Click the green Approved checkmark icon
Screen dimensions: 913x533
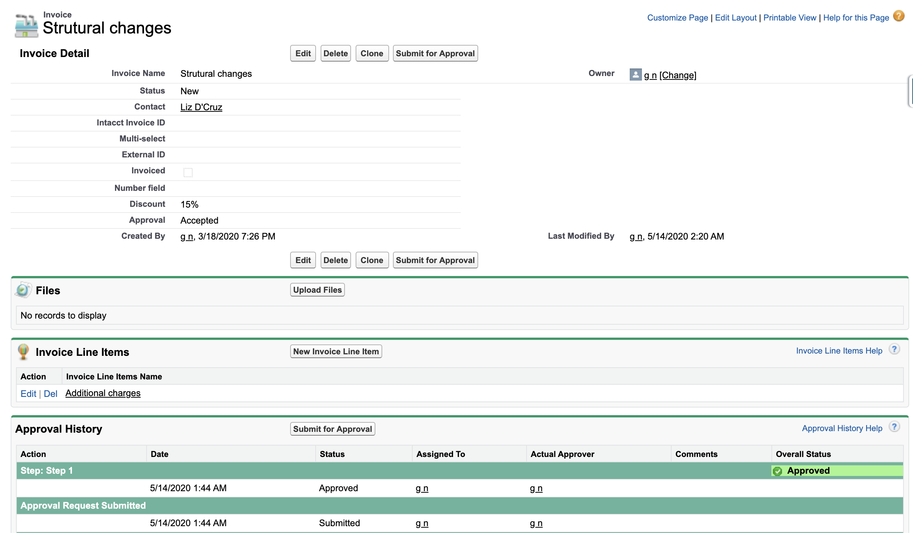(x=777, y=471)
